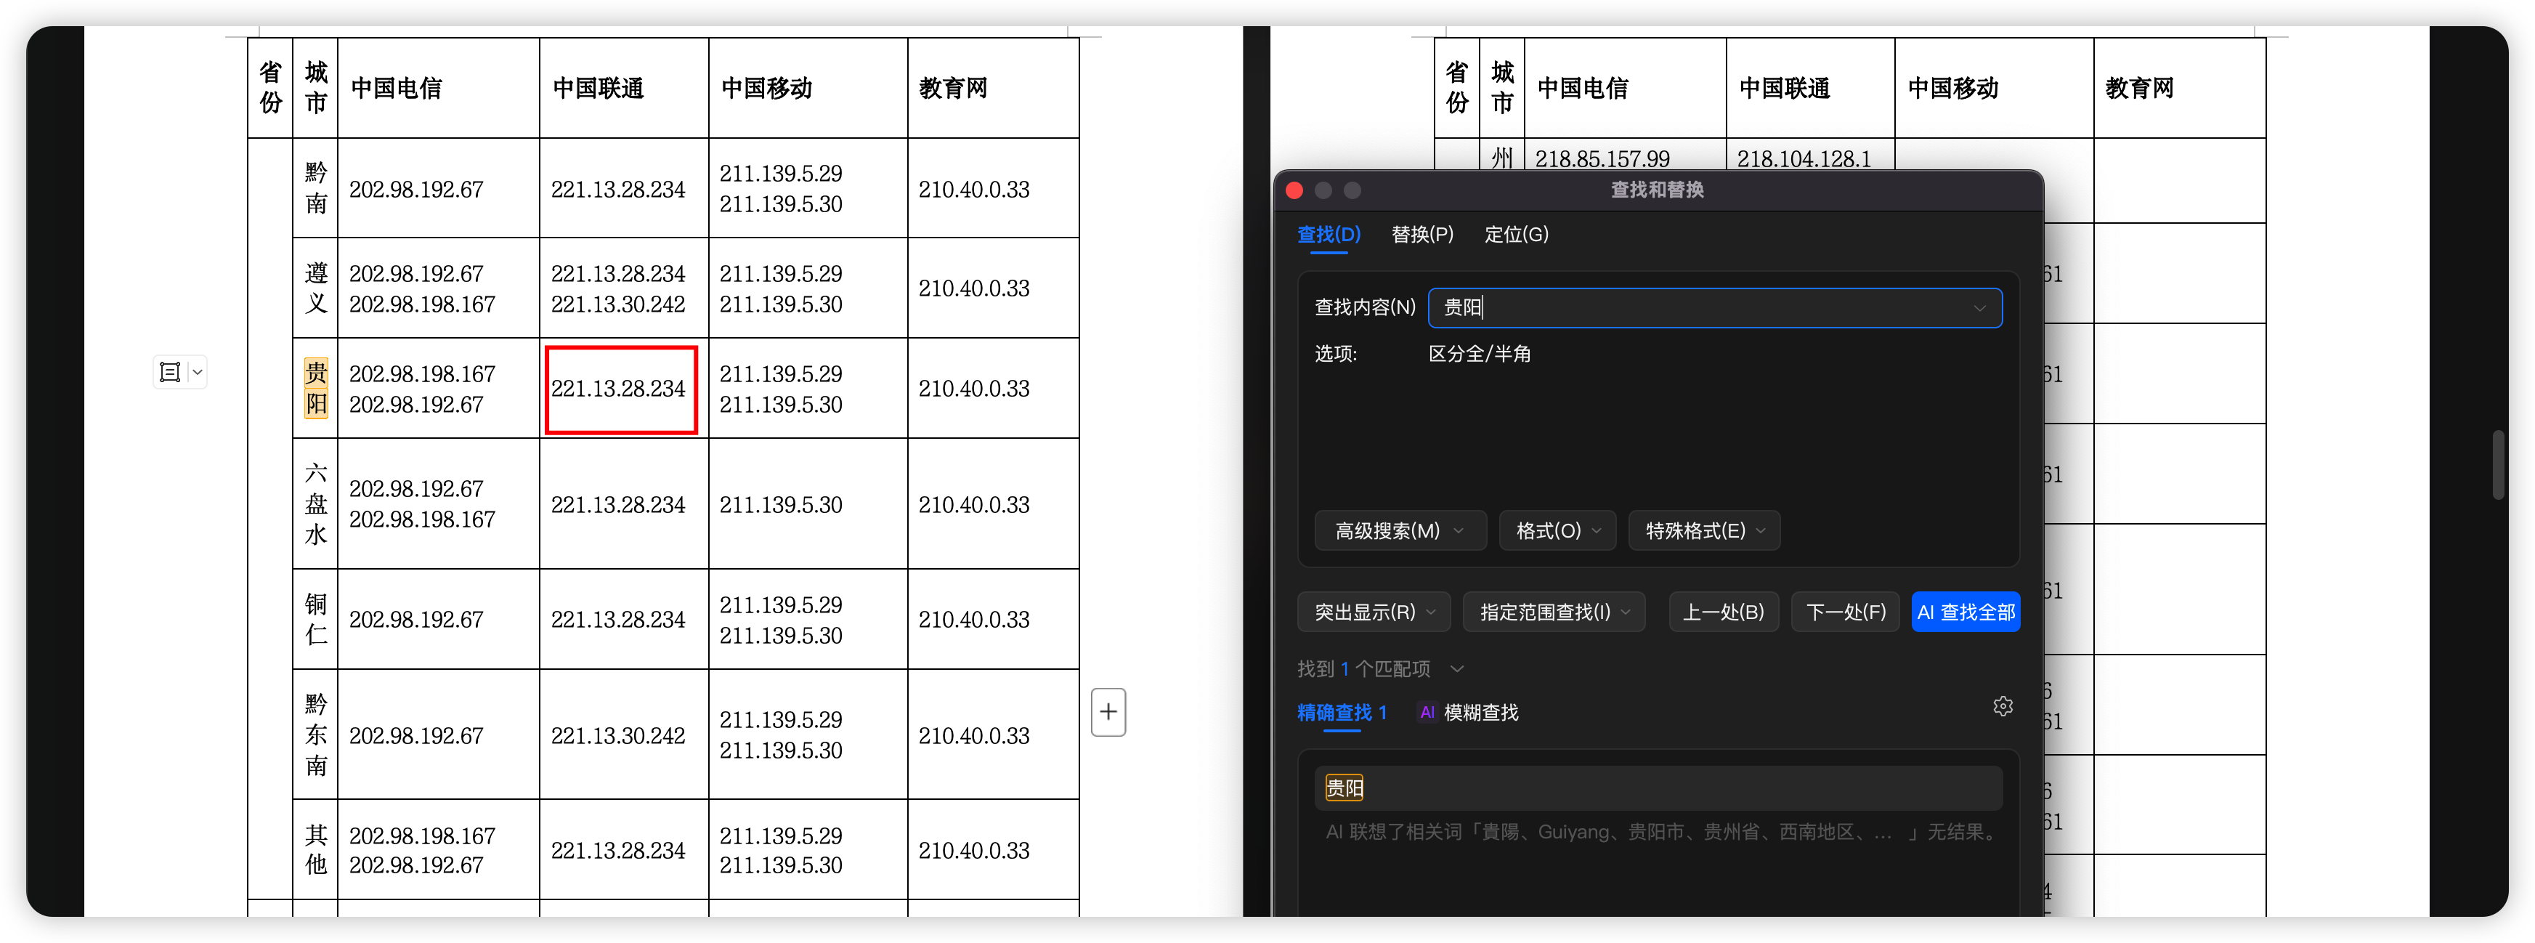
Task: Click the 下一处(F) button
Action: coord(1845,612)
